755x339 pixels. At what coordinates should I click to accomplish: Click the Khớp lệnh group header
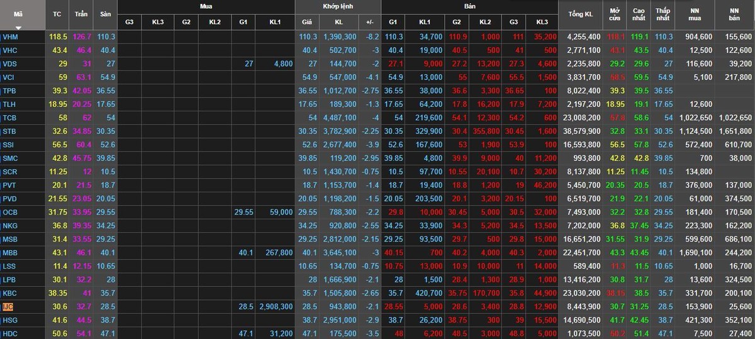coord(337,6)
